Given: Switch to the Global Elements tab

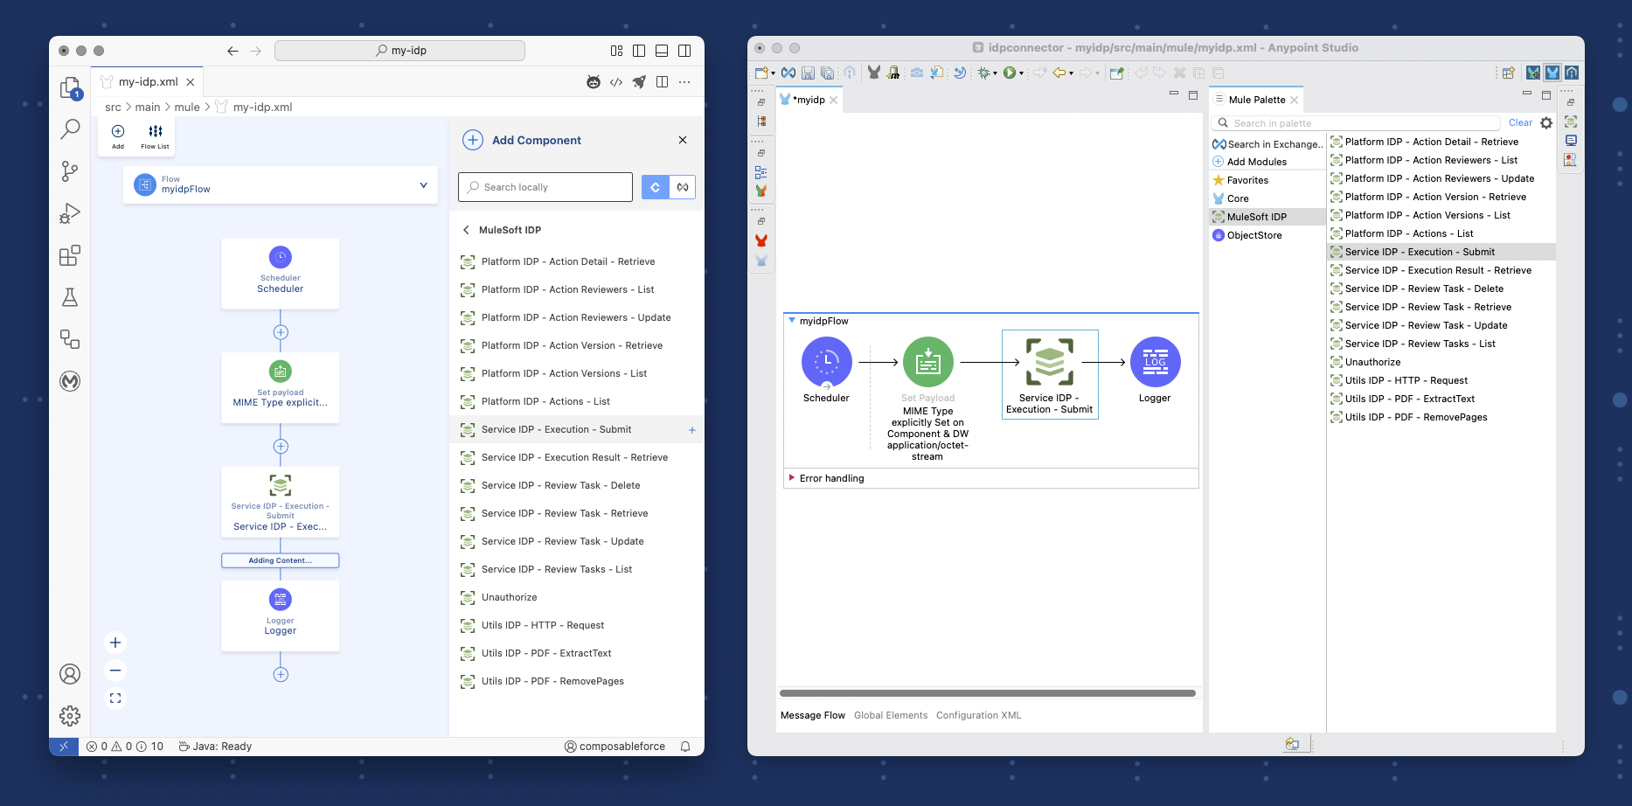Looking at the screenshot, I should (x=890, y=715).
